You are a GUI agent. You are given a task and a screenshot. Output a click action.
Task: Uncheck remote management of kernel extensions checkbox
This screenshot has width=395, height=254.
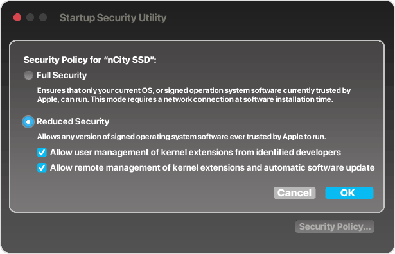pos(42,168)
